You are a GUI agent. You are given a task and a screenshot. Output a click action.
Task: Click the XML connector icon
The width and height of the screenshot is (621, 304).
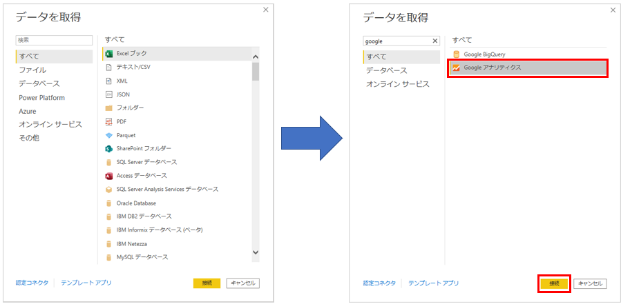point(109,81)
